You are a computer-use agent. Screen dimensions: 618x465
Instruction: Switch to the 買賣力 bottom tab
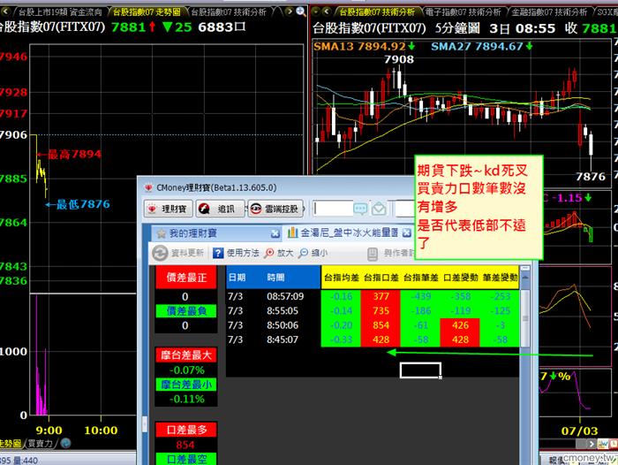(x=41, y=444)
